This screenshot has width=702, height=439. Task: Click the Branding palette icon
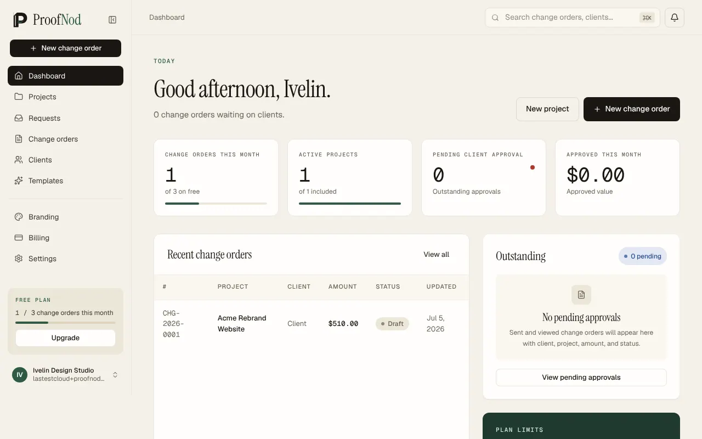(x=19, y=217)
